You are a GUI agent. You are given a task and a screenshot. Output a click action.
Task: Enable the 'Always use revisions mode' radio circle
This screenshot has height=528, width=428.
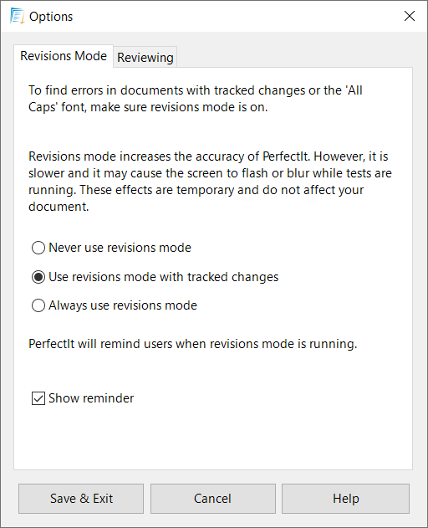(38, 305)
